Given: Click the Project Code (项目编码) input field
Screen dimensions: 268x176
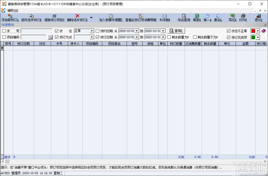Looking at the screenshot, I should tap(34, 37).
